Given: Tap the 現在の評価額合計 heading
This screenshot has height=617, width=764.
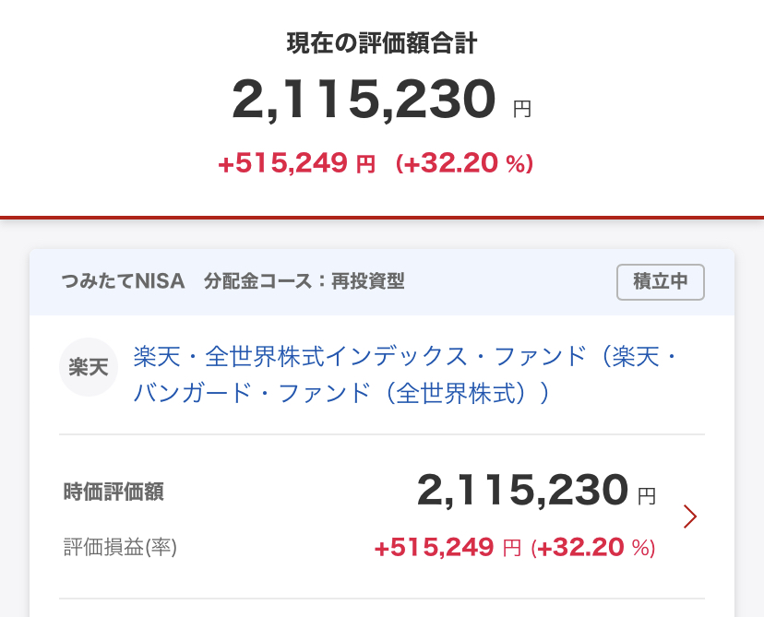Looking at the screenshot, I should (381, 42).
